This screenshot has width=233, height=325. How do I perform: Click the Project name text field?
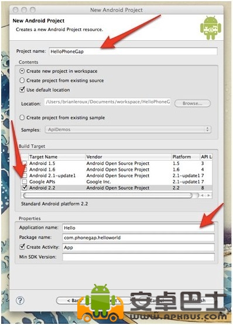click(133, 52)
